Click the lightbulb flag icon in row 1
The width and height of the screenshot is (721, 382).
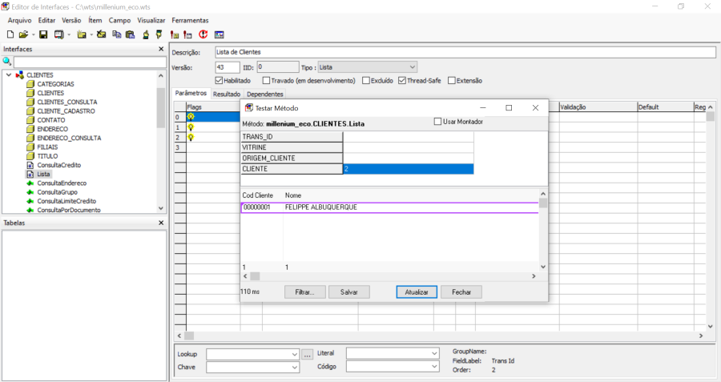tap(191, 127)
